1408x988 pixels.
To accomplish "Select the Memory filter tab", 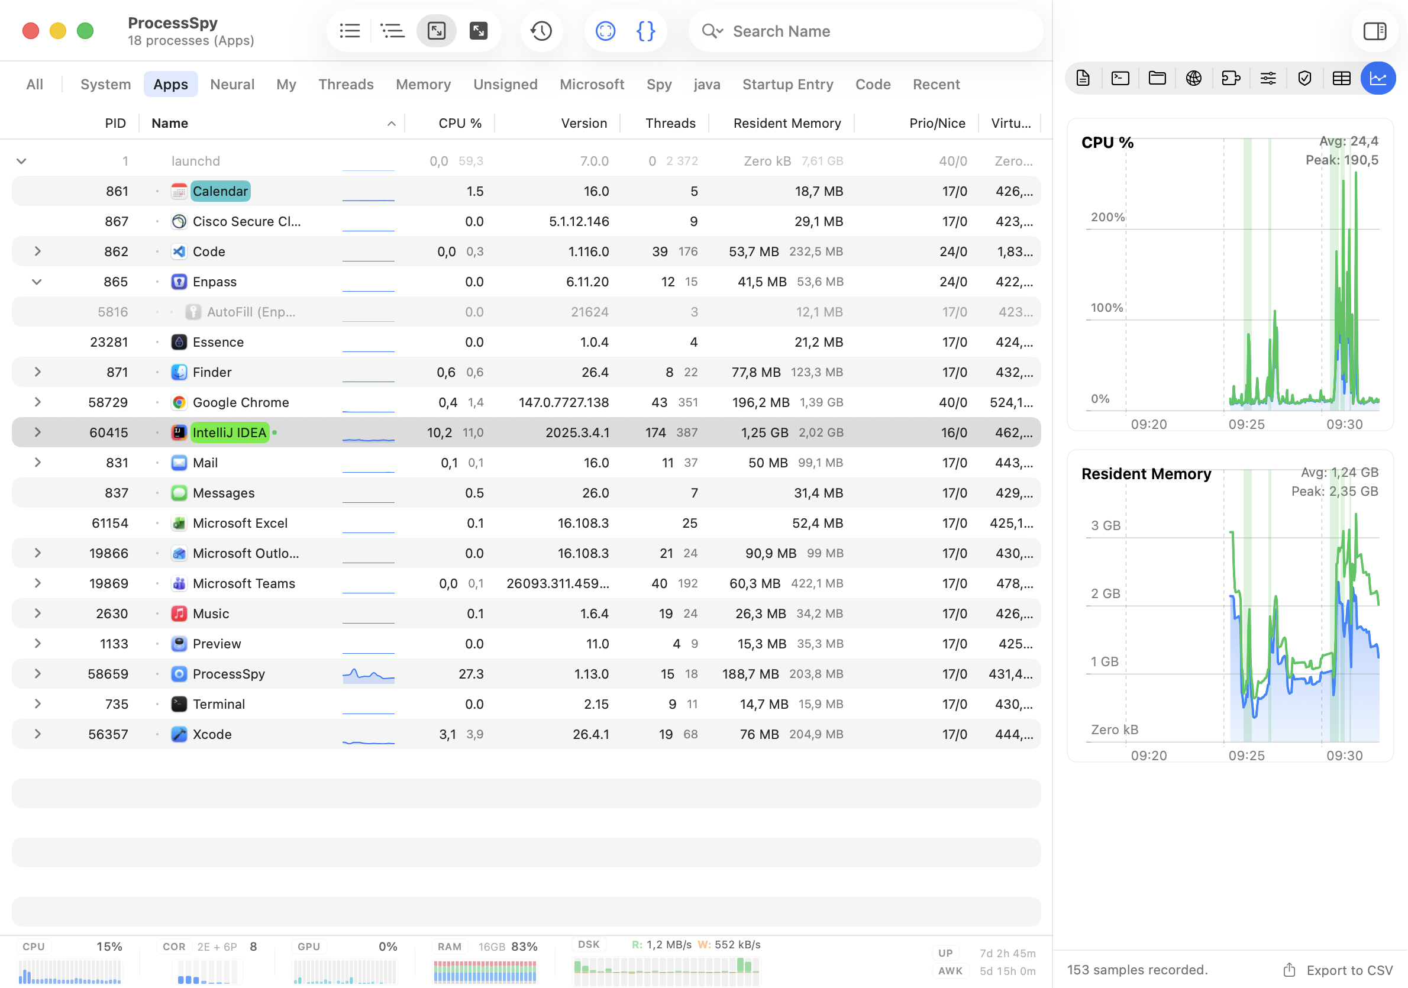I will [x=423, y=84].
